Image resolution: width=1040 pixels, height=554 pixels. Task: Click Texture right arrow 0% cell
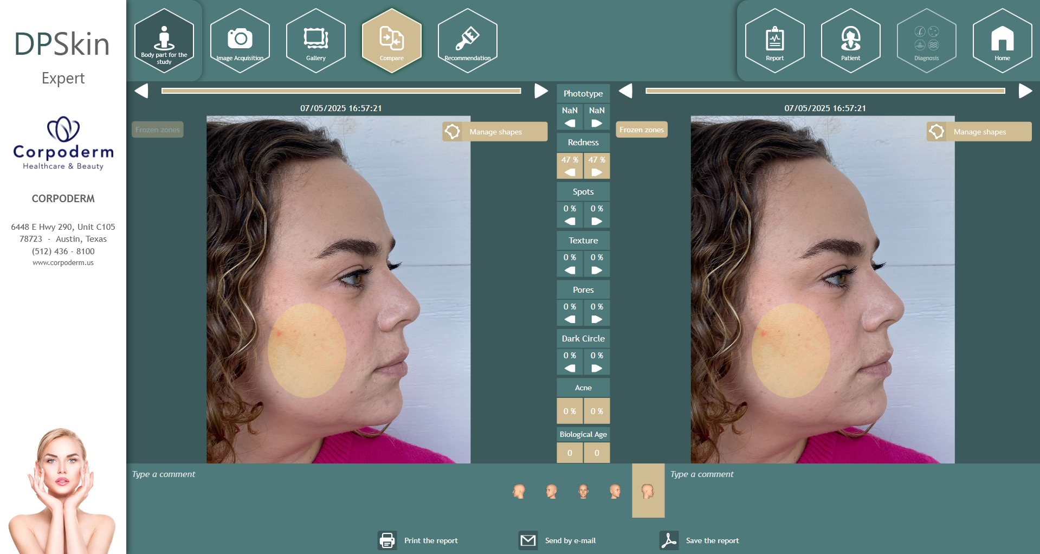click(597, 264)
